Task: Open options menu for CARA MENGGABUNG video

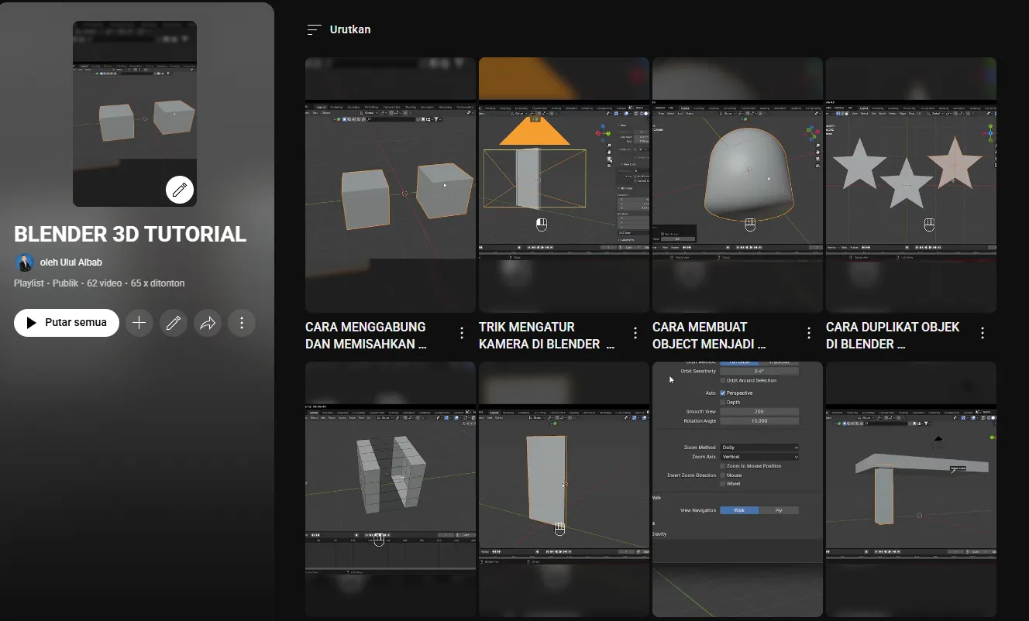Action: (x=462, y=333)
